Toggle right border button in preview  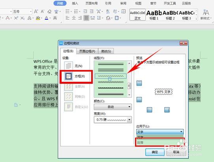167,110
